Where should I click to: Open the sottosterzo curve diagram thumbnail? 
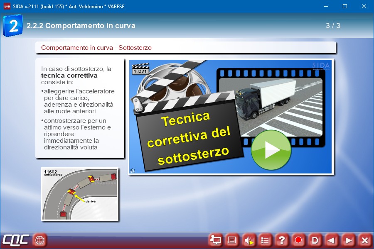point(80,193)
